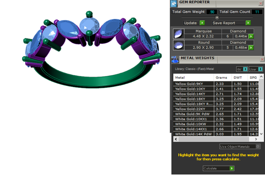Click the Round gem thumbnail
This screenshot has width=265, height=177.
coord(178,45)
